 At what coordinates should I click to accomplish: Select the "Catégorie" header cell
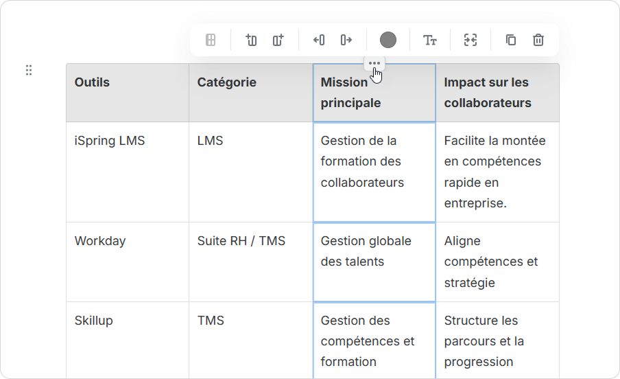(x=250, y=93)
